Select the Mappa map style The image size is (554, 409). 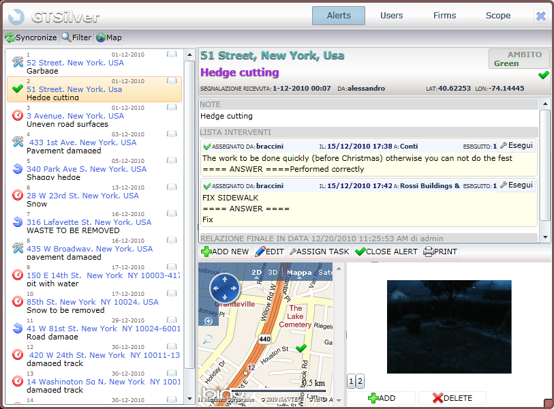(x=299, y=272)
